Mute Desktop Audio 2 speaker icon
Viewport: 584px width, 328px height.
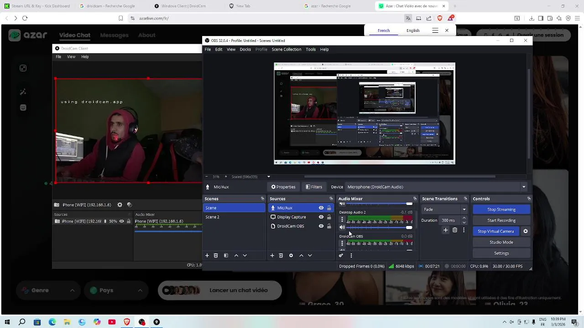click(342, 227)
